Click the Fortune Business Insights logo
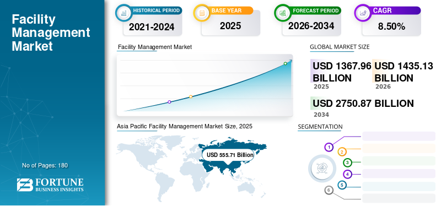 [x=50, y=185]
